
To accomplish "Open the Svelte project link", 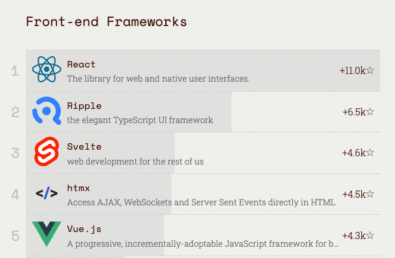I will coord(84,147).
